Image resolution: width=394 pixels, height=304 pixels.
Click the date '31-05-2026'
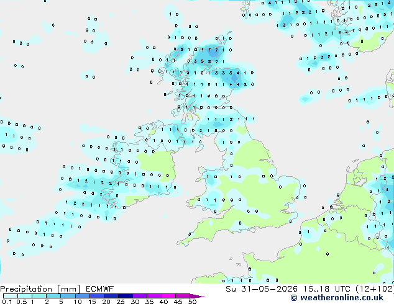269,289
